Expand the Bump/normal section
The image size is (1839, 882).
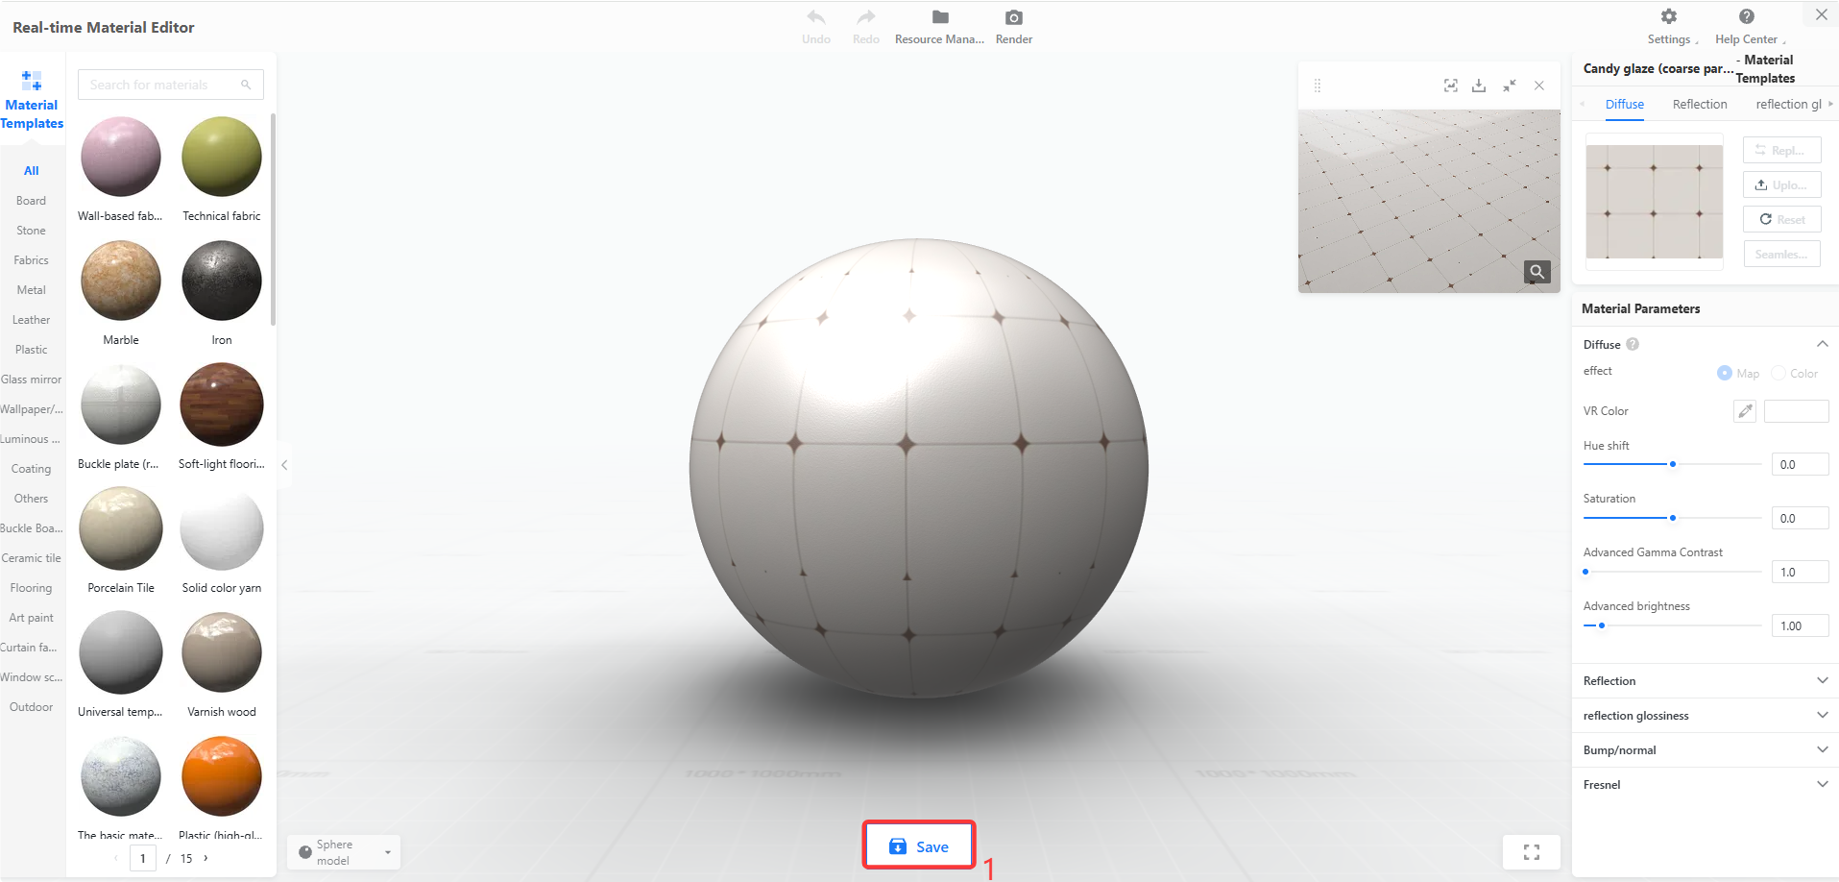pos(1822,749)
